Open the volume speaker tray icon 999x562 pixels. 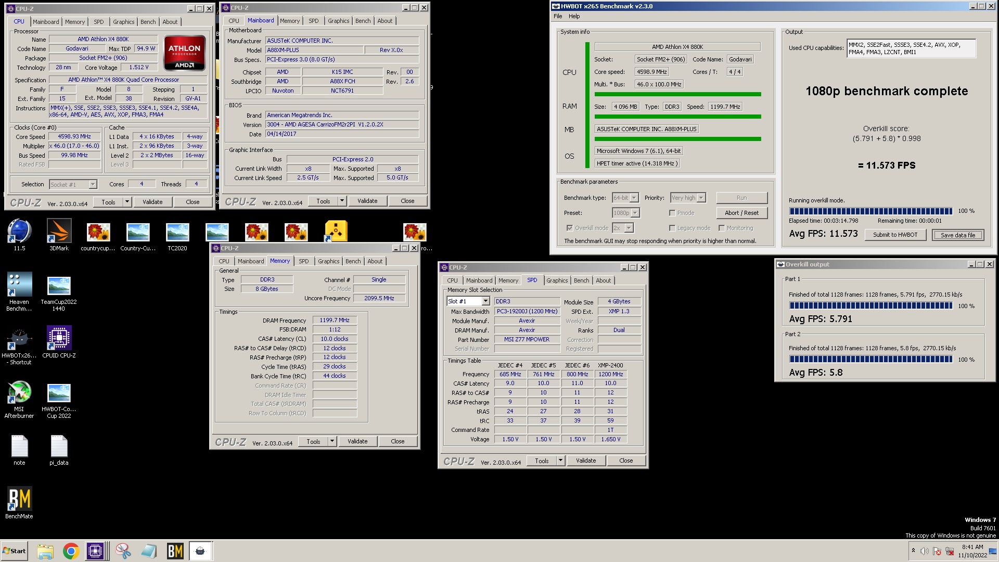pyautogui.click(x=925, y=551)
